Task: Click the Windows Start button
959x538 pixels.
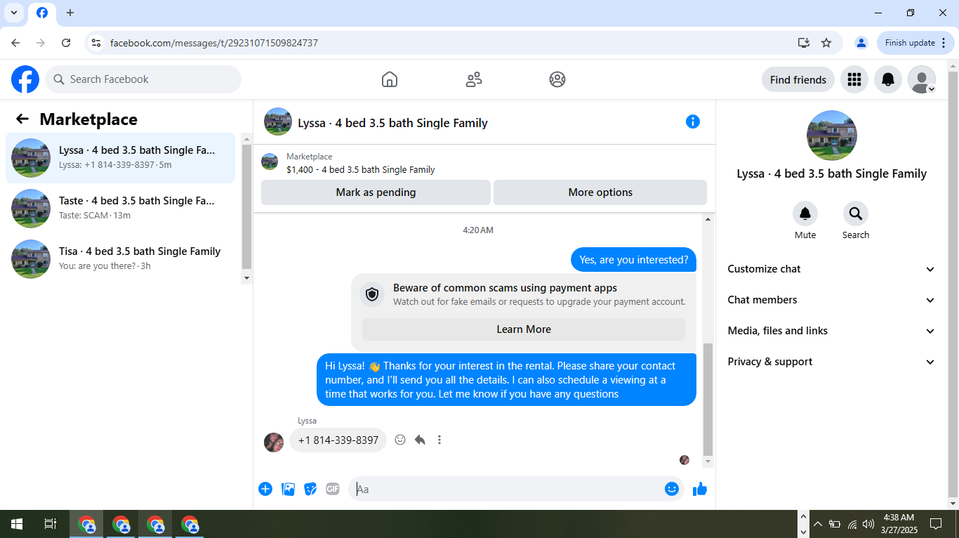Action: 17,524
